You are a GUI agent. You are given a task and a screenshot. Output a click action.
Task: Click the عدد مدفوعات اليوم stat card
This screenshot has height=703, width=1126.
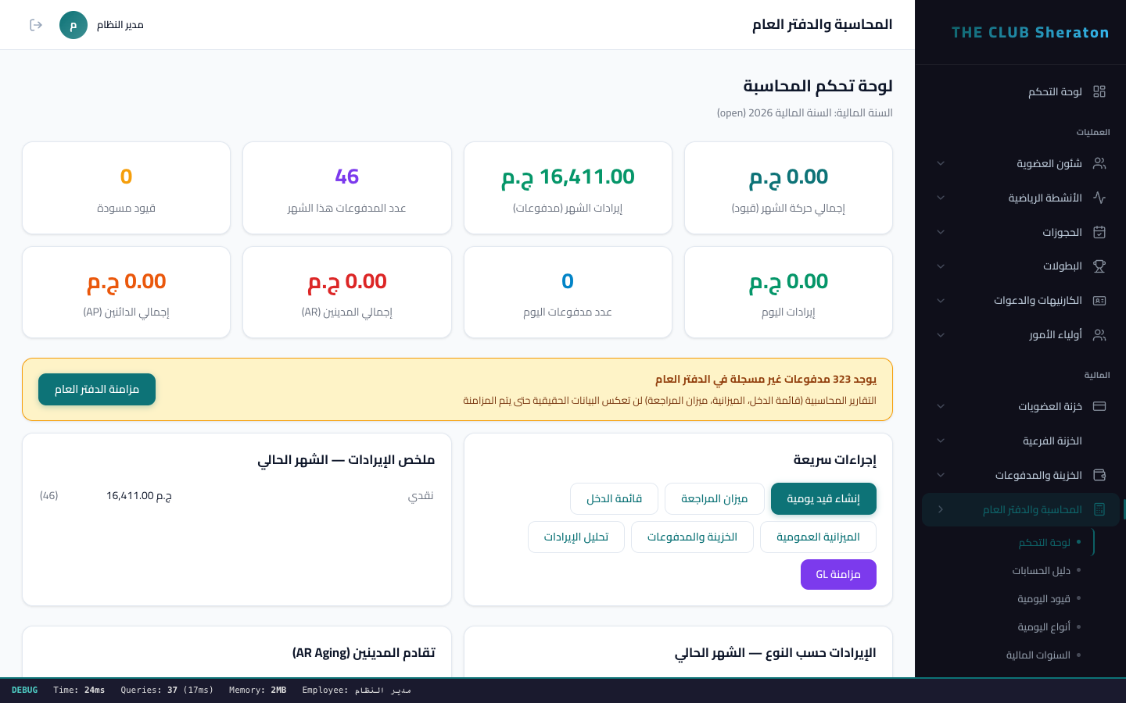pyautogui.click(x=568, y=292)
